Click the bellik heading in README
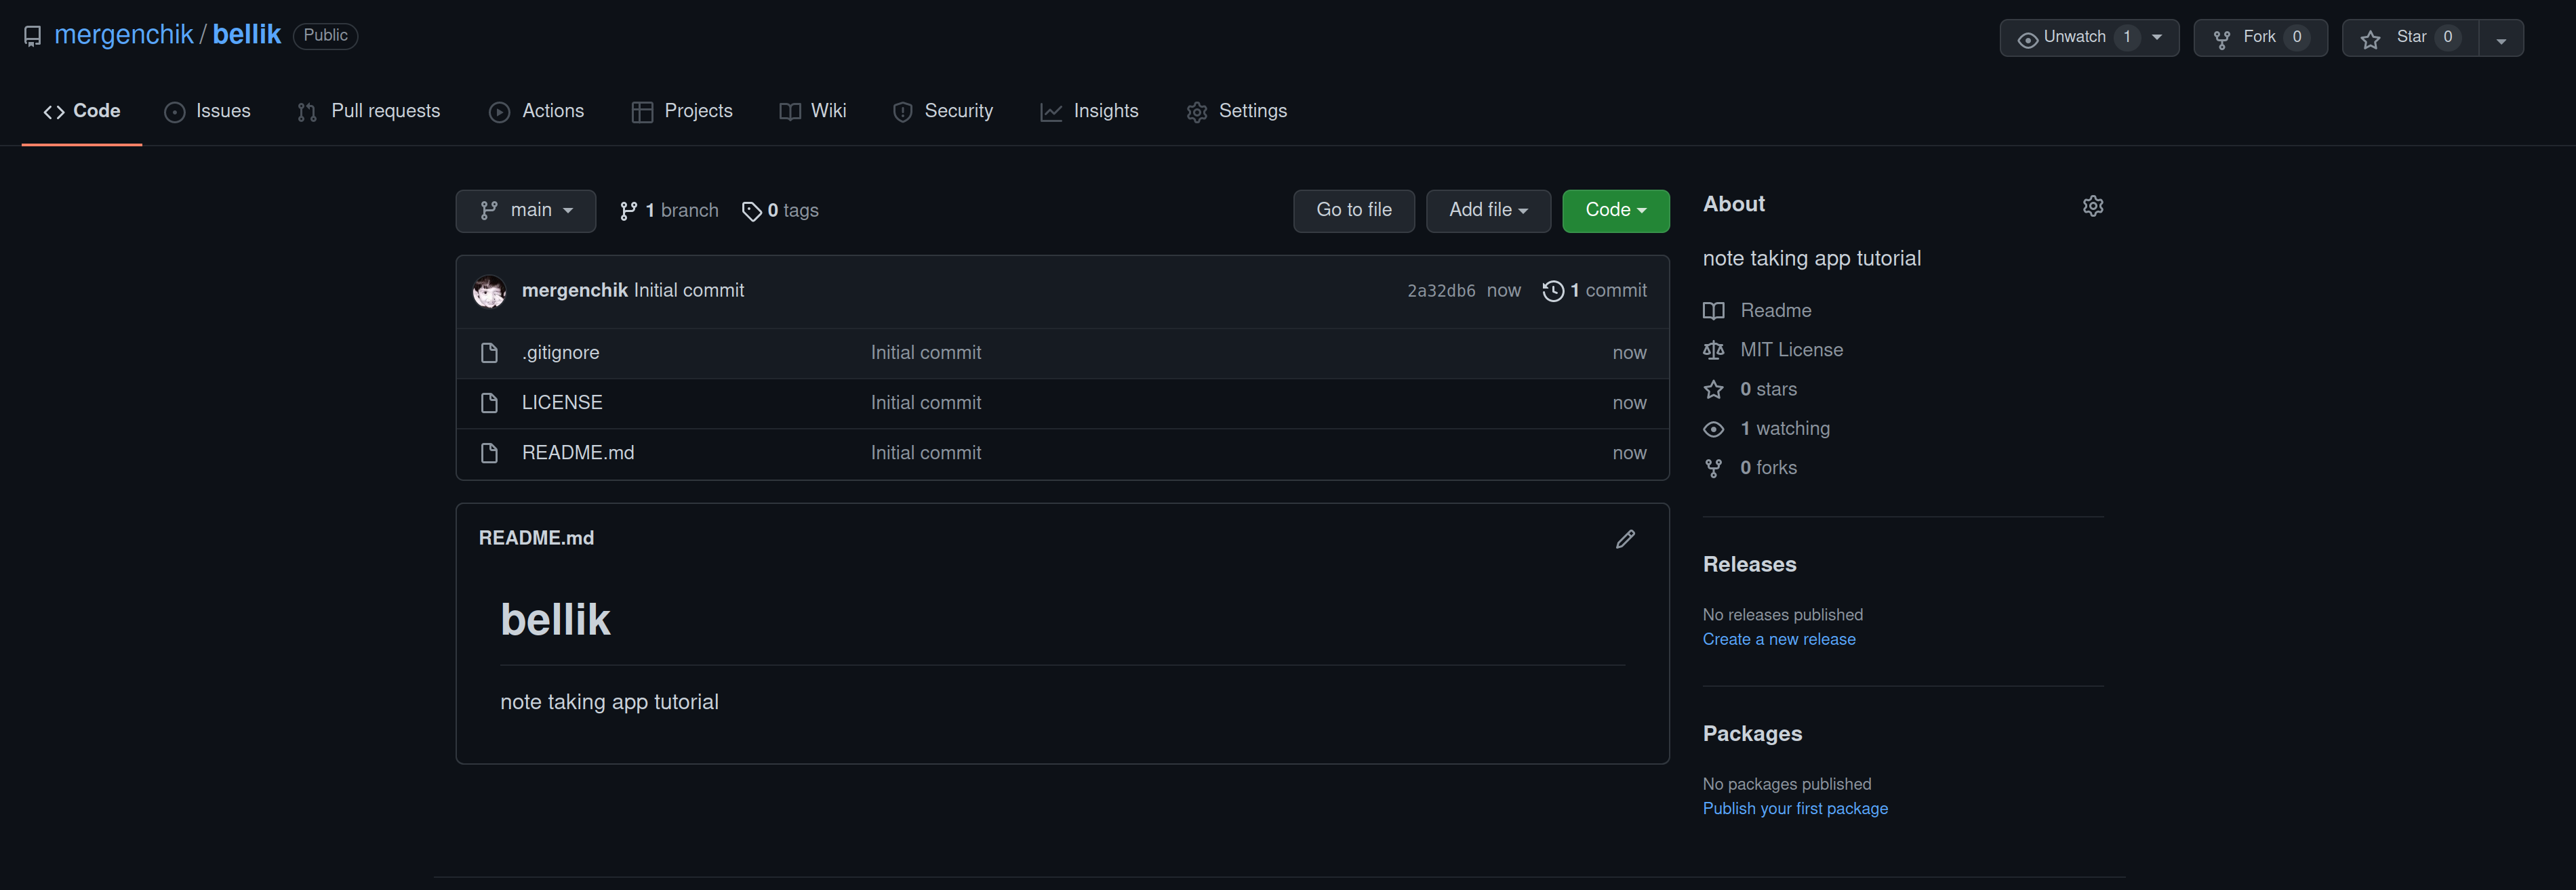Image resolution: width=2576 pixels, height=890 pixels. point(555,619)
